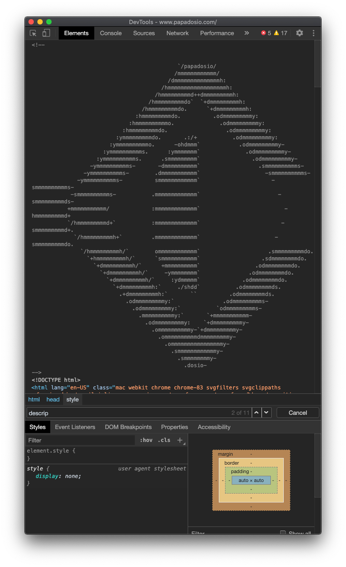Click the red error count icon
Image resolution: width=346 pixels, height=567 pixels.
click(263, 33)
